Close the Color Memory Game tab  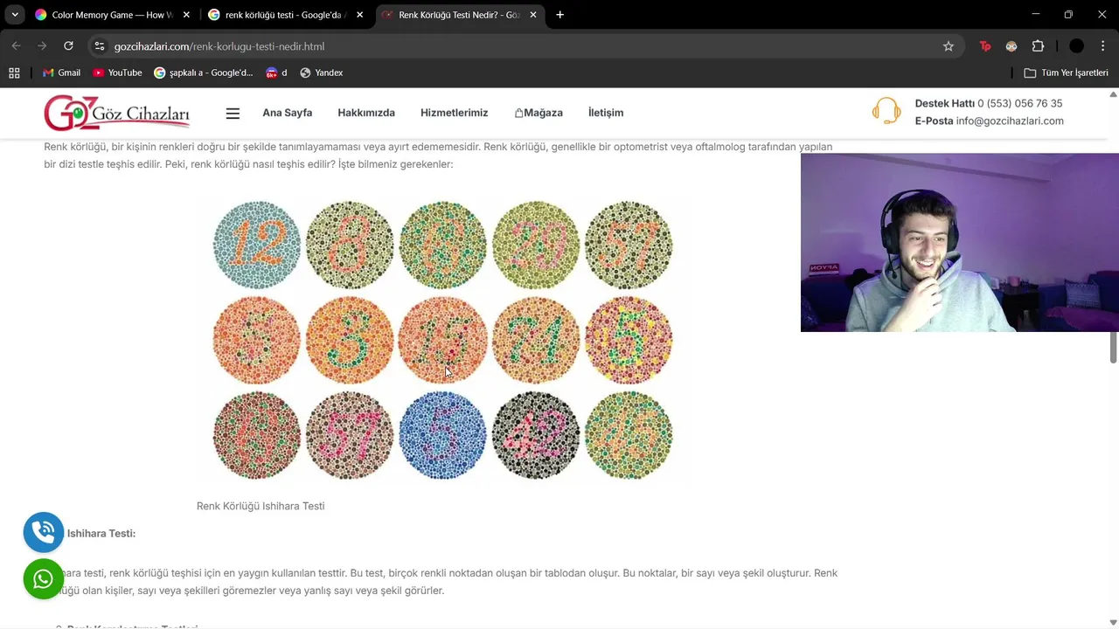point(186,15)
